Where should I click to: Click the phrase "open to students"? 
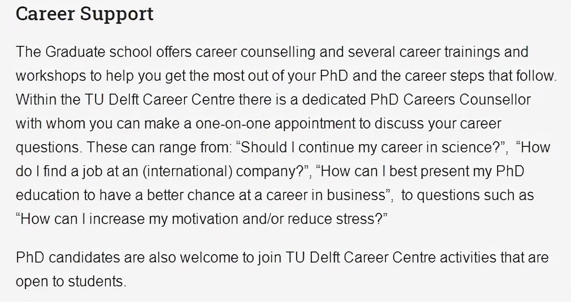(70, 281)
